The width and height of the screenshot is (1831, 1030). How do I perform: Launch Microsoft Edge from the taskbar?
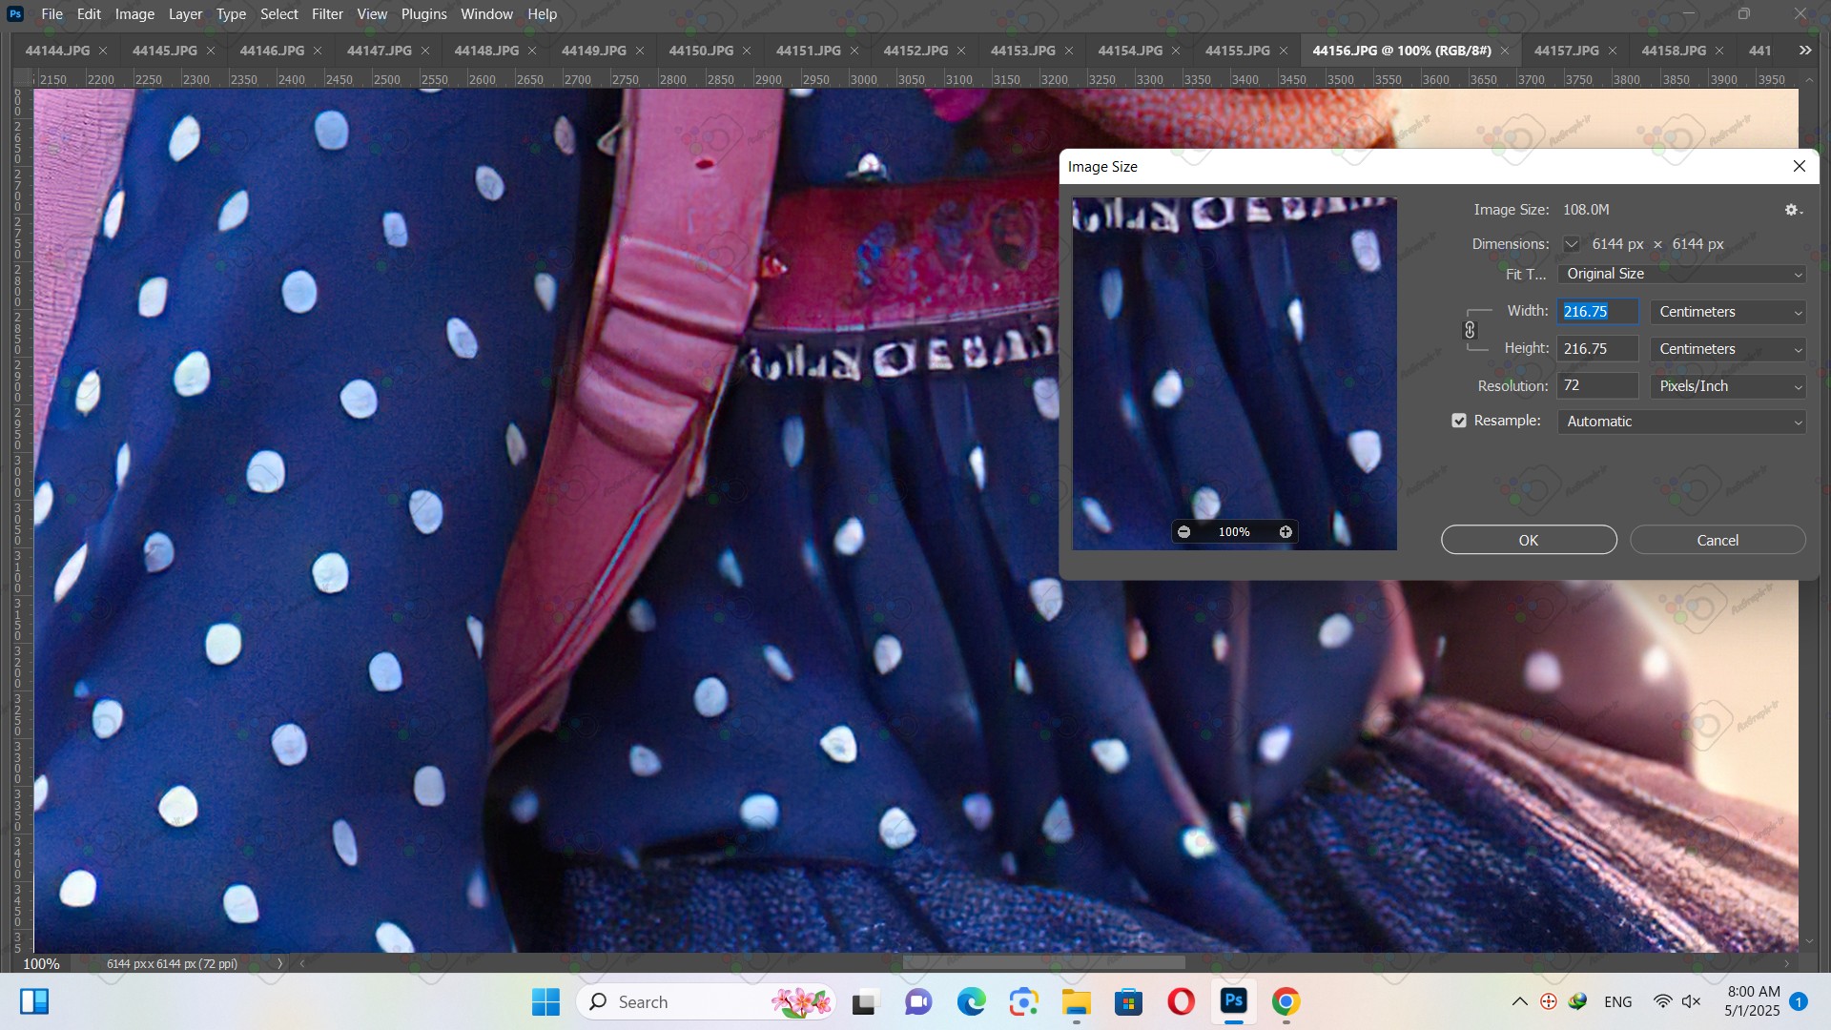[971, 1002]
